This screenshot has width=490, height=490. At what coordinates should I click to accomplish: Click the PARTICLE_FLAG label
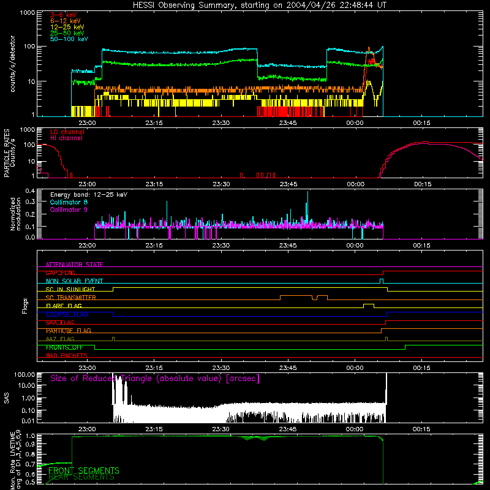click(x=69, y=331)
